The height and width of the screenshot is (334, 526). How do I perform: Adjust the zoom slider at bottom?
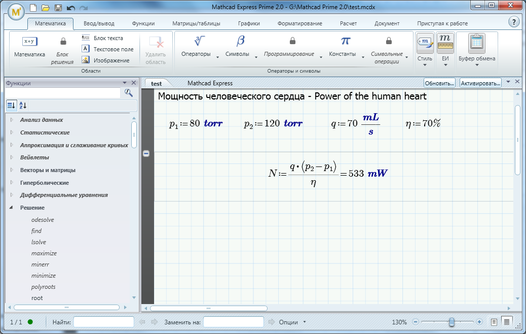pyautogui.click(x=453, y=321)
